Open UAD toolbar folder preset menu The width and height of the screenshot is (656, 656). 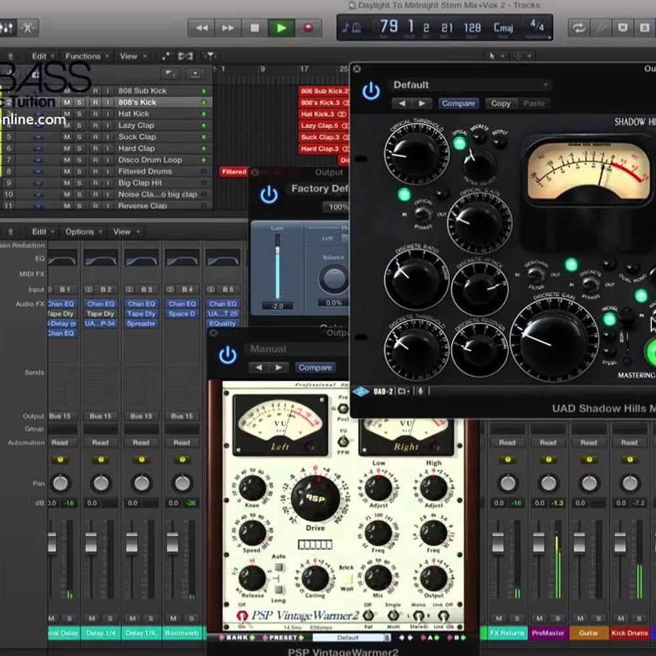click(403, 392)
